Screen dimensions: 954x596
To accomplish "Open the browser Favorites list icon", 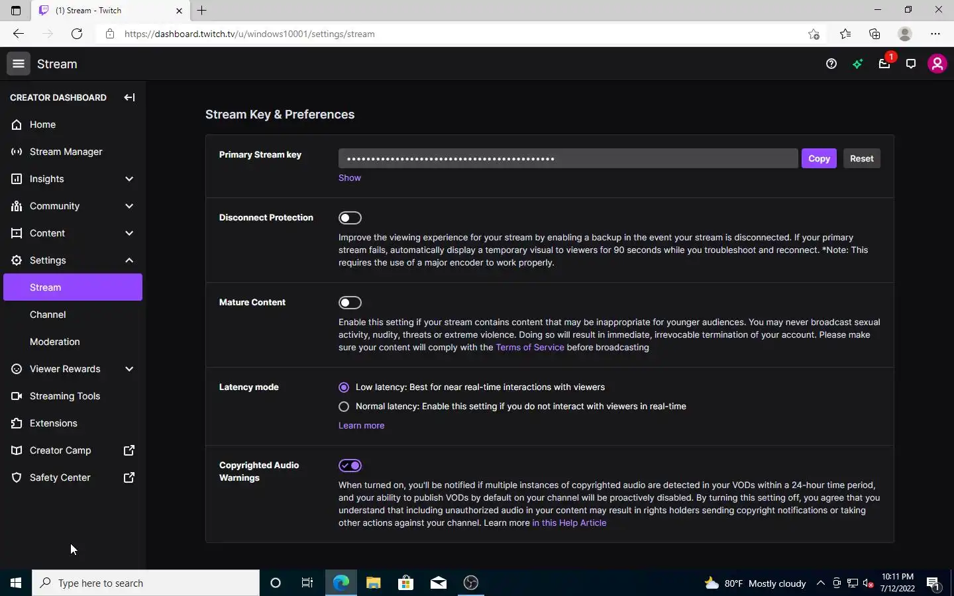I will [845, 34].
